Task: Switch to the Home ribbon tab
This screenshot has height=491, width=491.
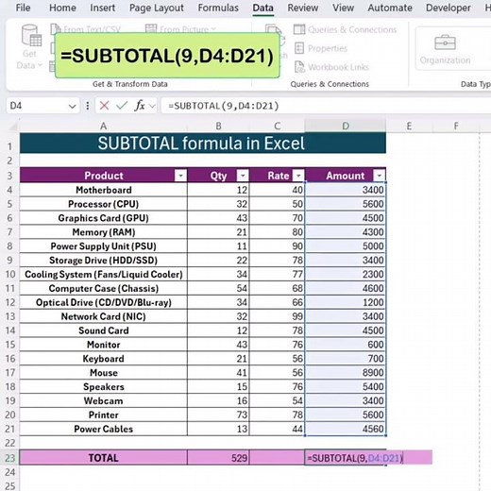Action: tap(62, 8)
